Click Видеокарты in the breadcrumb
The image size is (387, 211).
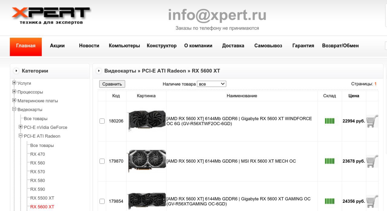120,71
